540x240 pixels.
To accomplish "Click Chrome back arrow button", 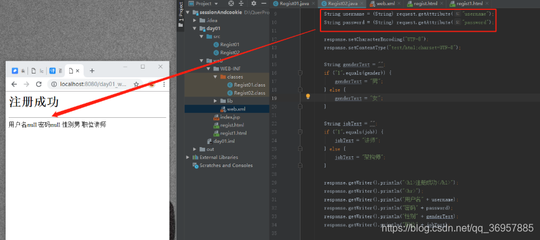I will [14, 84].
